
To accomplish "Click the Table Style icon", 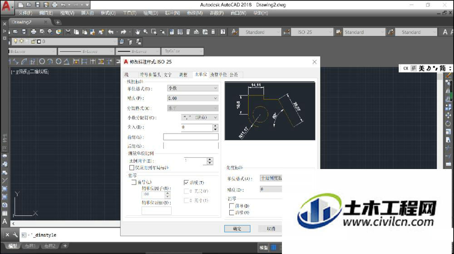I will (x=338, y=32).
